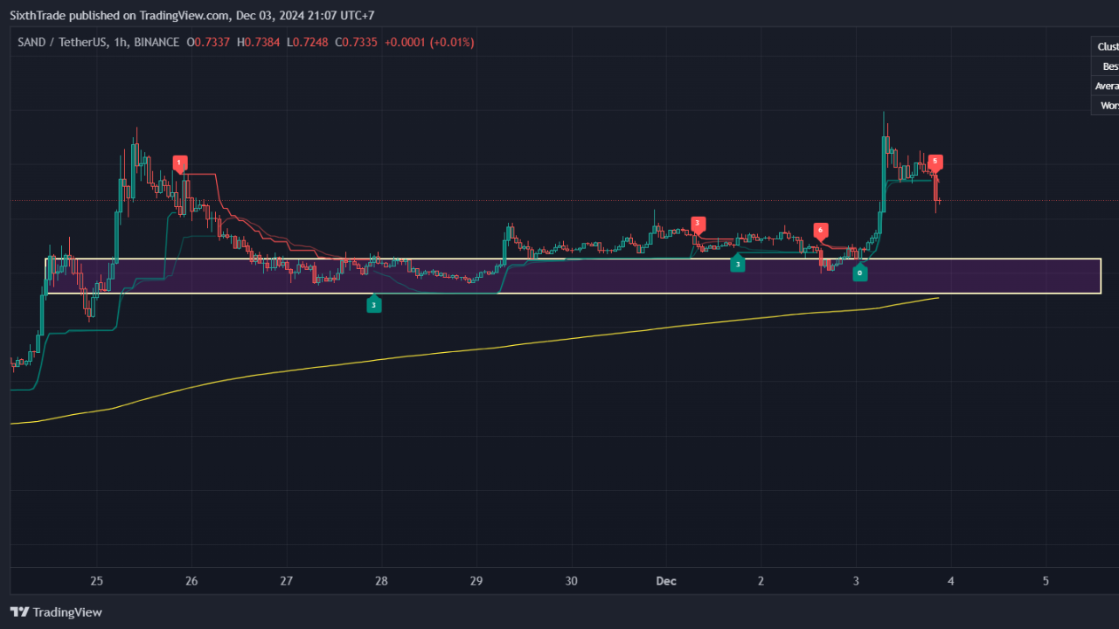The image size is (1119, 629).
Task: Click the low value L0.7248
Action: click(307, 42)
